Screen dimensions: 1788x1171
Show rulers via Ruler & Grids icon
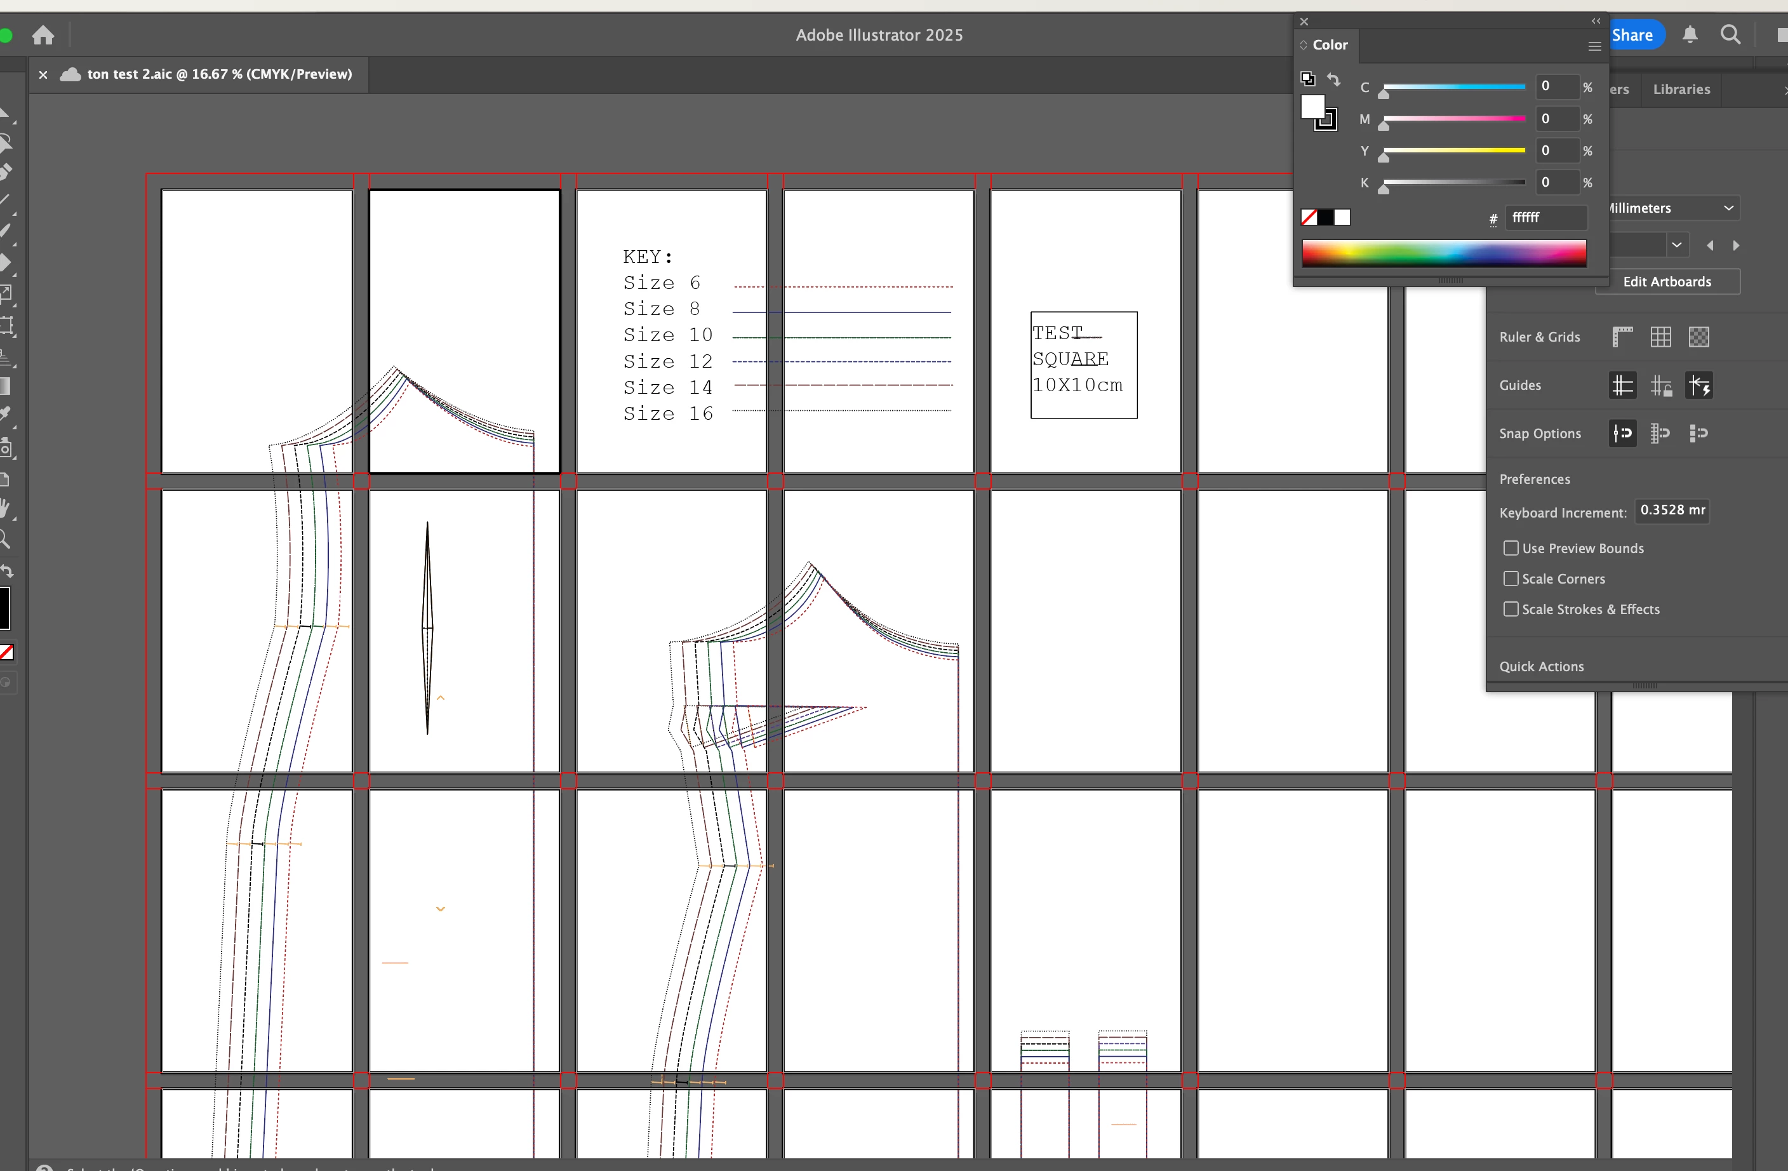1622,337
